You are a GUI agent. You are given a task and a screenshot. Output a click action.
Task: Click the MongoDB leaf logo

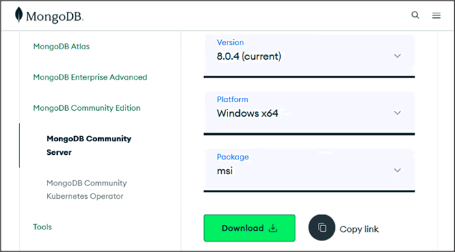coord(19,14)
